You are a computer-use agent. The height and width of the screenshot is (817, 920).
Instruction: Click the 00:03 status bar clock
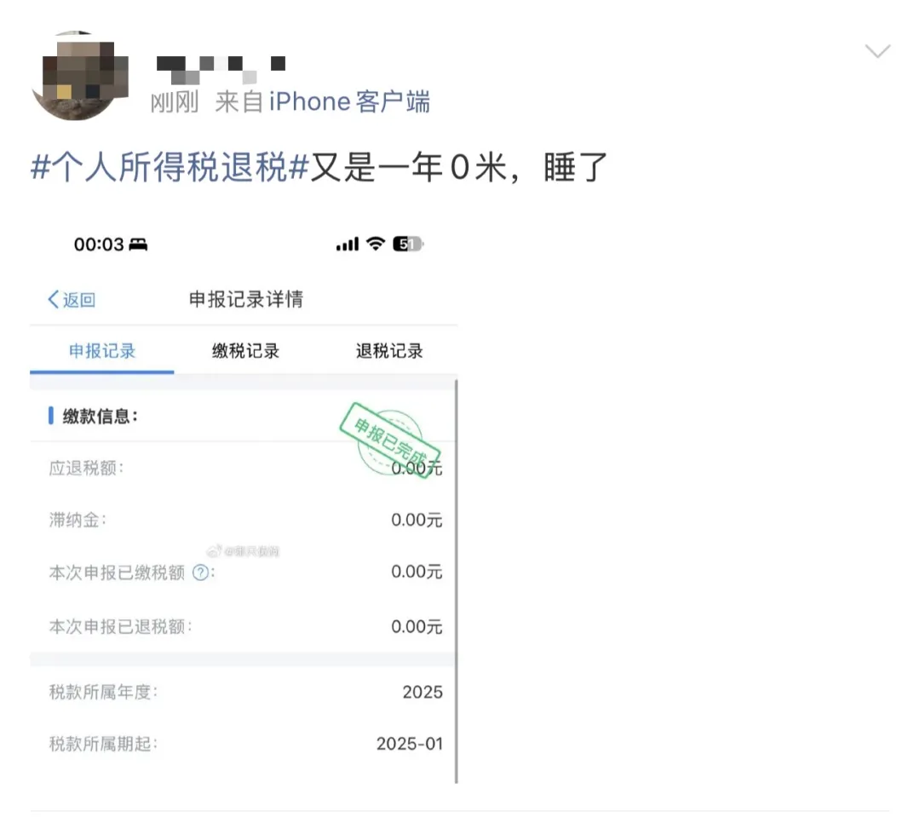click(99, 245)
